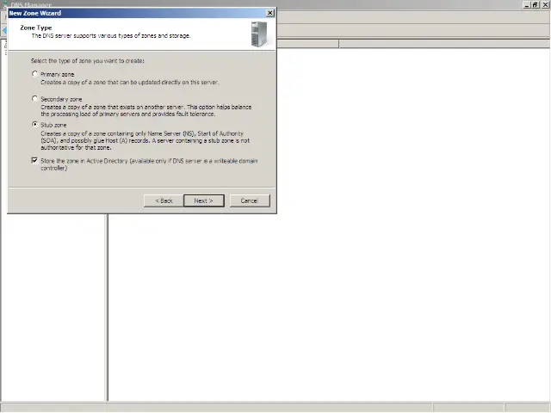Cancel the New Zone Wizard
Image resolution: width=551 pixels, height=413 pixels.
click(250, 200)
